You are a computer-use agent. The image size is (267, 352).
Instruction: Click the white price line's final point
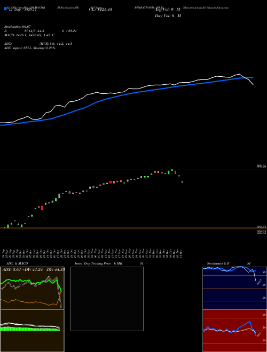[253, 84]
